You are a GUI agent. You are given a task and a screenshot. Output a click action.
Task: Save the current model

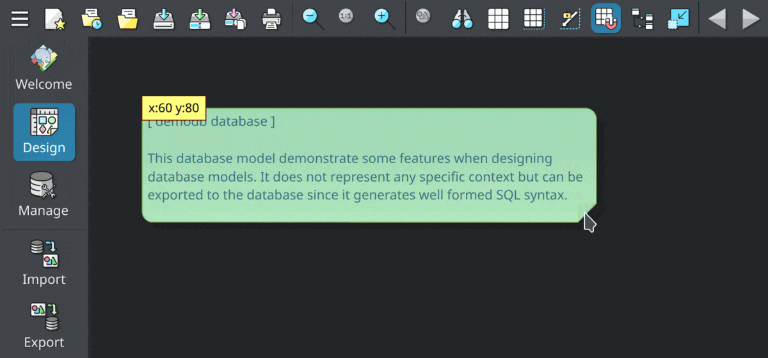pos(164,19)
